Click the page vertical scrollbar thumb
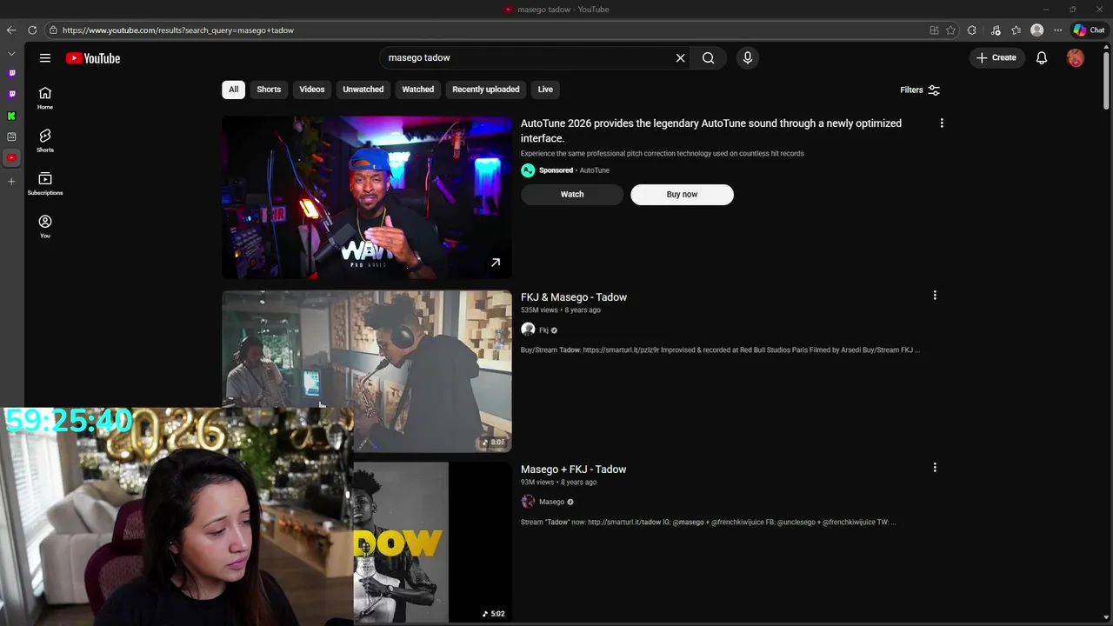 click(x=1107, y=83)
